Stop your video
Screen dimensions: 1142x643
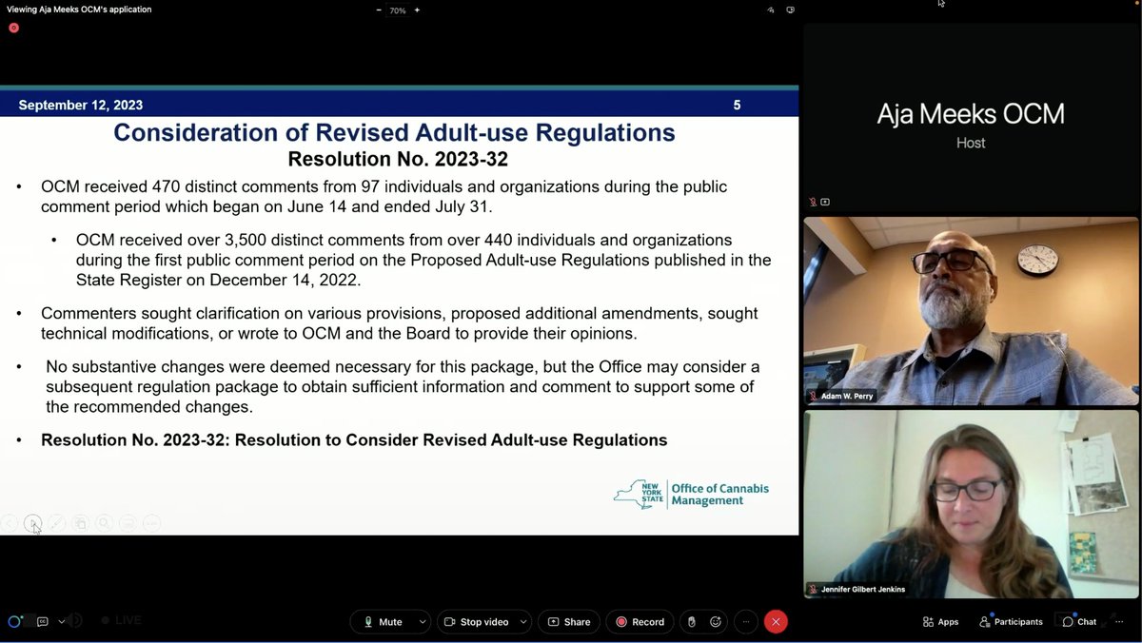[477, 622]
